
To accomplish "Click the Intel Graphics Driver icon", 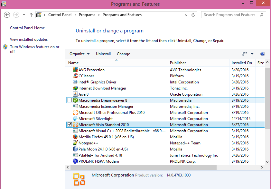I will coord(75,82).
